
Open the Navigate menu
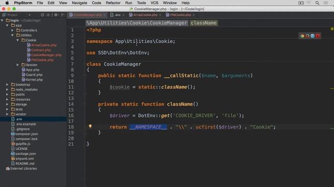79,3
